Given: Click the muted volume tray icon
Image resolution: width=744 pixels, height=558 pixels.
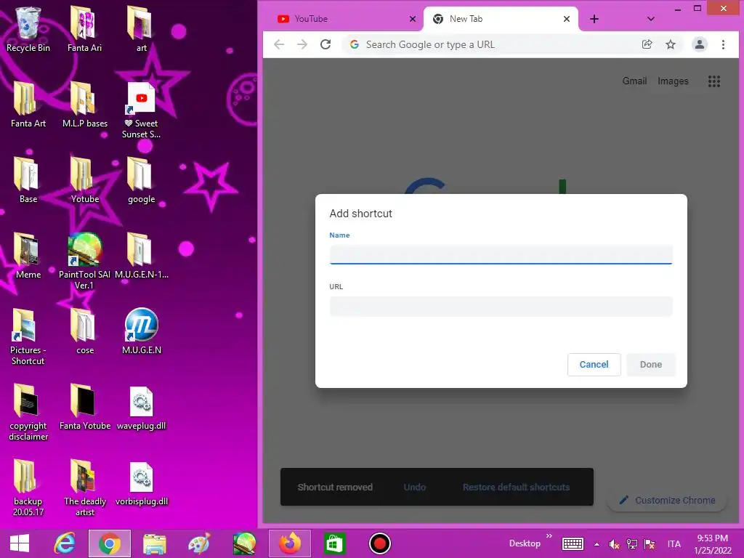Looking at the screenshot, I should point(614,544).
